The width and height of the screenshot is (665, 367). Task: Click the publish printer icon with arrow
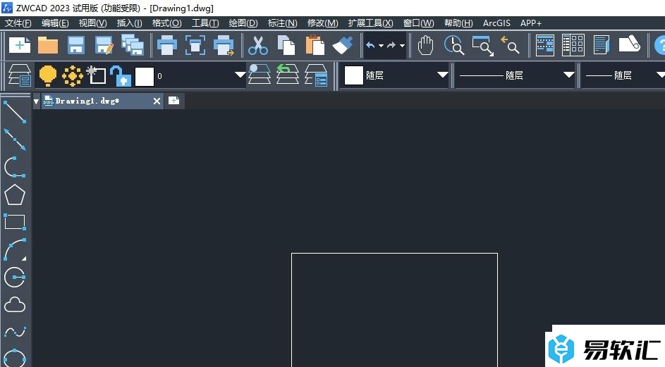pos(224,45)
